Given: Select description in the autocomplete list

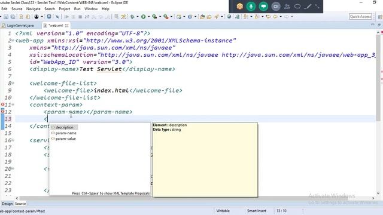Looking at the screenshot, I should pos(64,127).
